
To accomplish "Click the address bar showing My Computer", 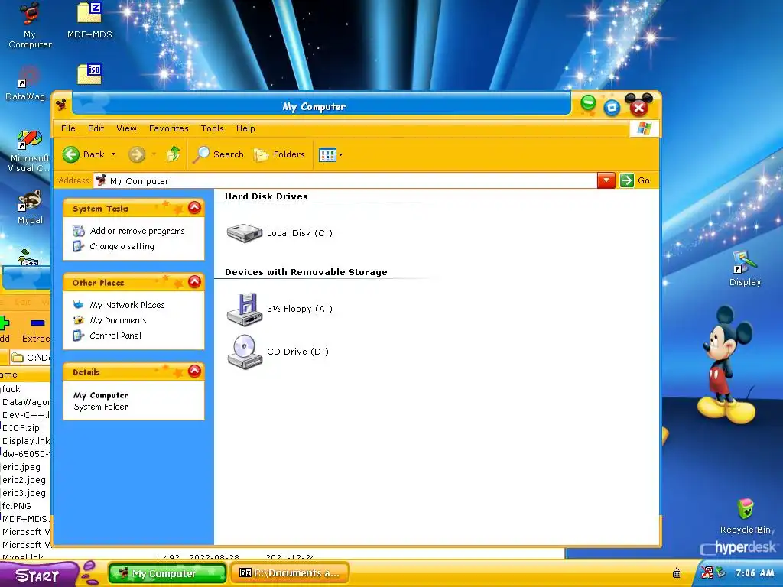I will click(345, 180).
